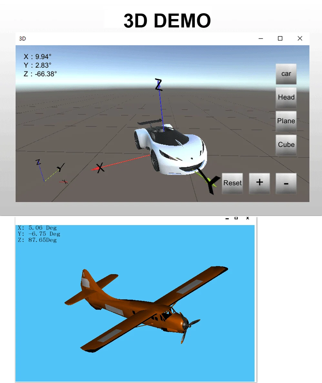The width and height of the screenshot is (322, 383).
Task: Click the 3D DEMO heading
Action: pyautogui.click(x=167, y=21)
